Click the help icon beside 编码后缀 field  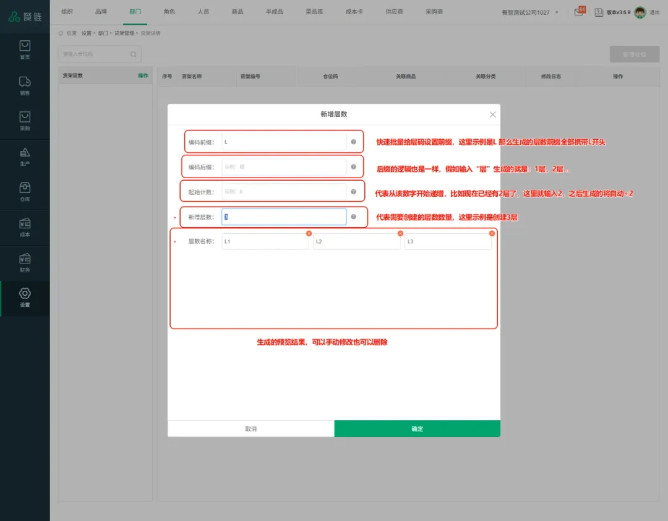[x=353, y=166]
